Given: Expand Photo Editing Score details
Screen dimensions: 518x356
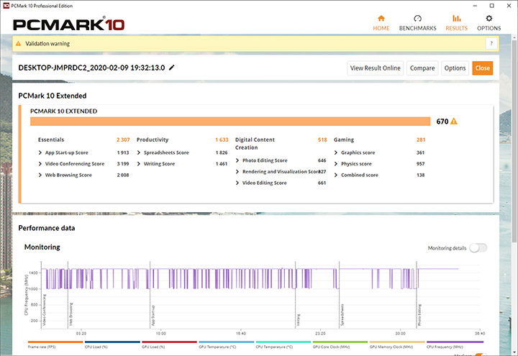Looking at the screenshot, I should [237, 160].
